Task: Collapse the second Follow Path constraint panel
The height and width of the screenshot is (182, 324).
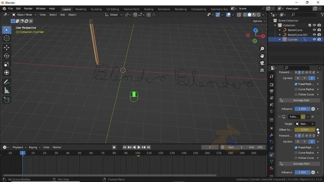Action: coord(279,117)
